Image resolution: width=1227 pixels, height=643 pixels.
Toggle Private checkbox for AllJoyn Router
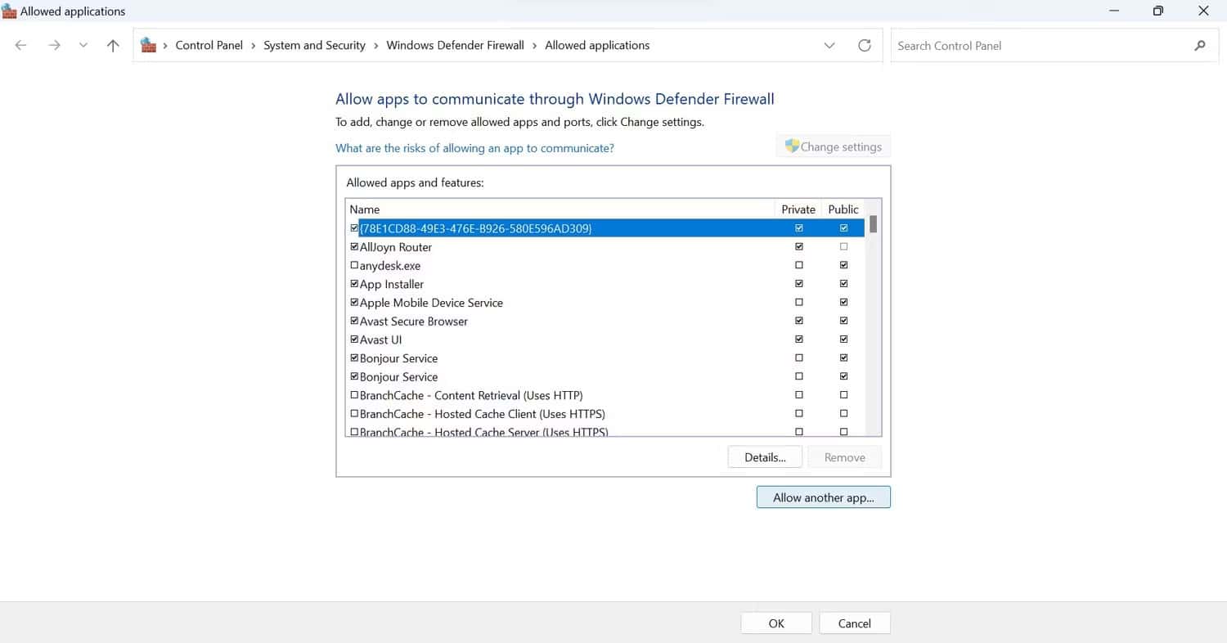(x=799, y=246)
